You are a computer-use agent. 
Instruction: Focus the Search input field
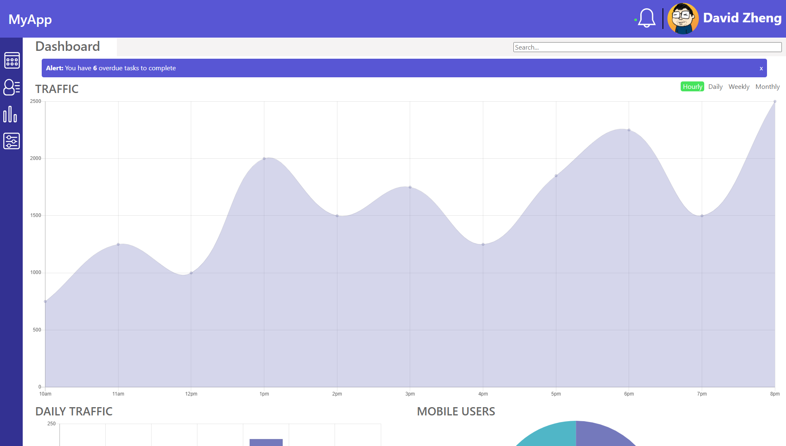[647, 47]
